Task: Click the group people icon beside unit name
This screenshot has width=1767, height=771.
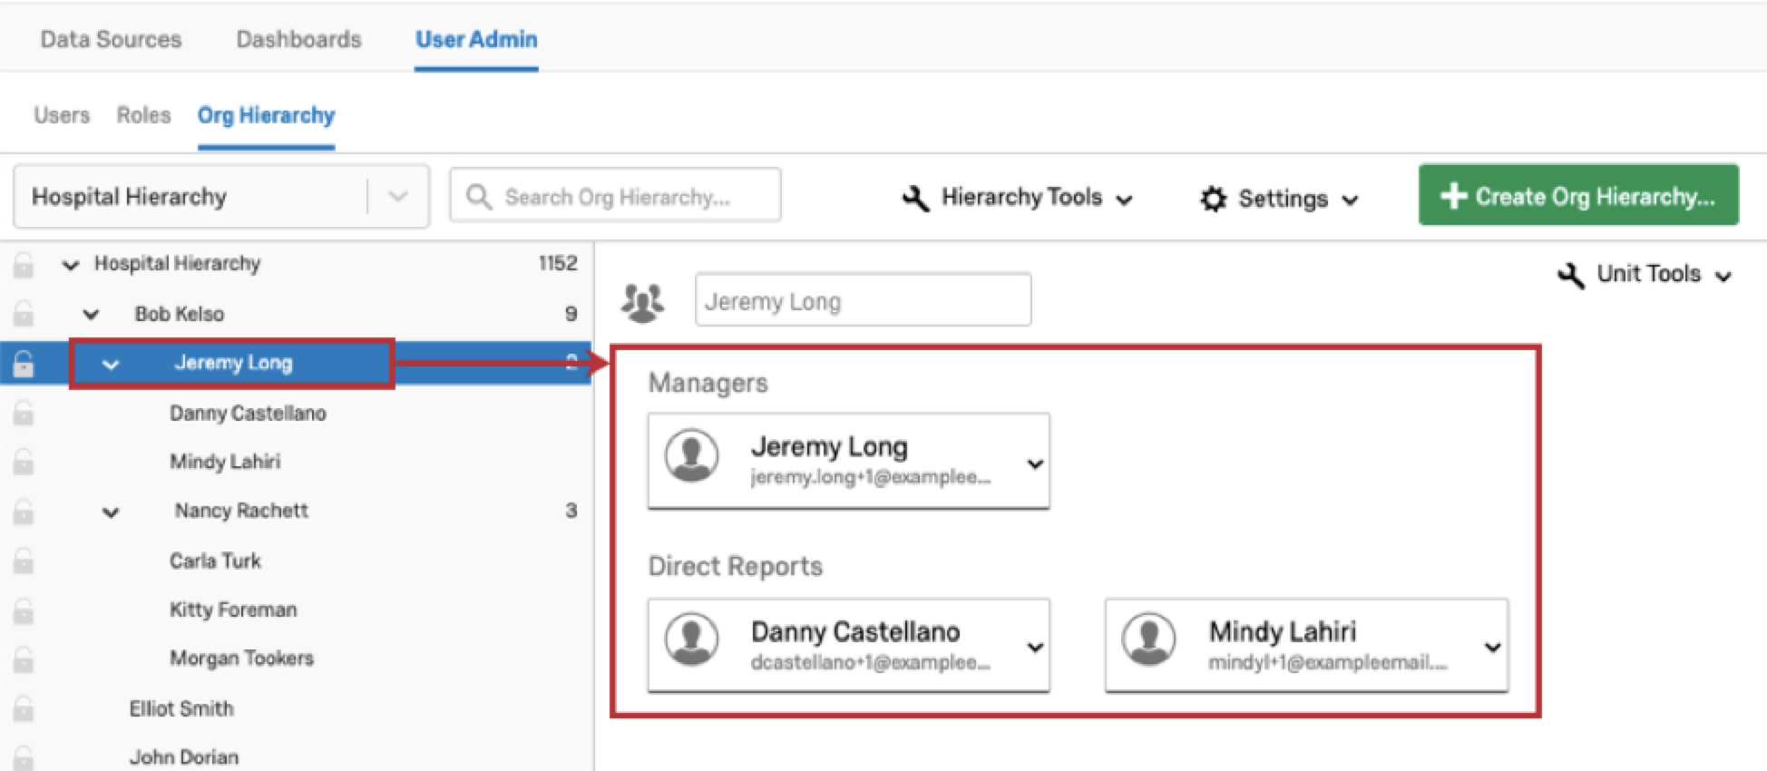Action: [642, 302]
